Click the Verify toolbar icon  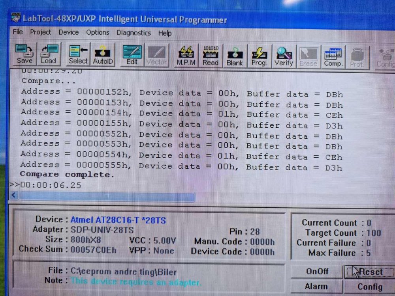coord(284,56)
